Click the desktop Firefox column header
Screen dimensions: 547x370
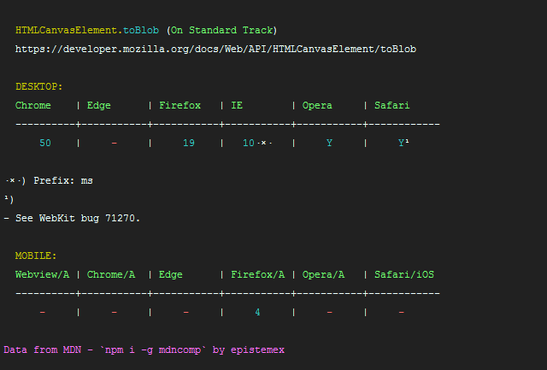[179, 105]
